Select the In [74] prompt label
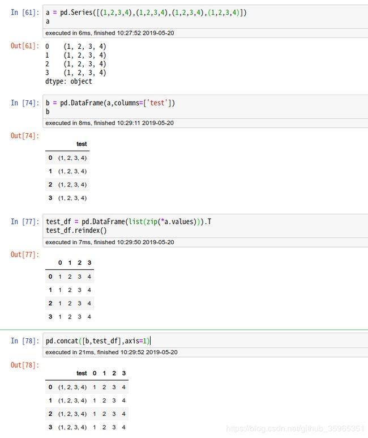 pos(25,103)
